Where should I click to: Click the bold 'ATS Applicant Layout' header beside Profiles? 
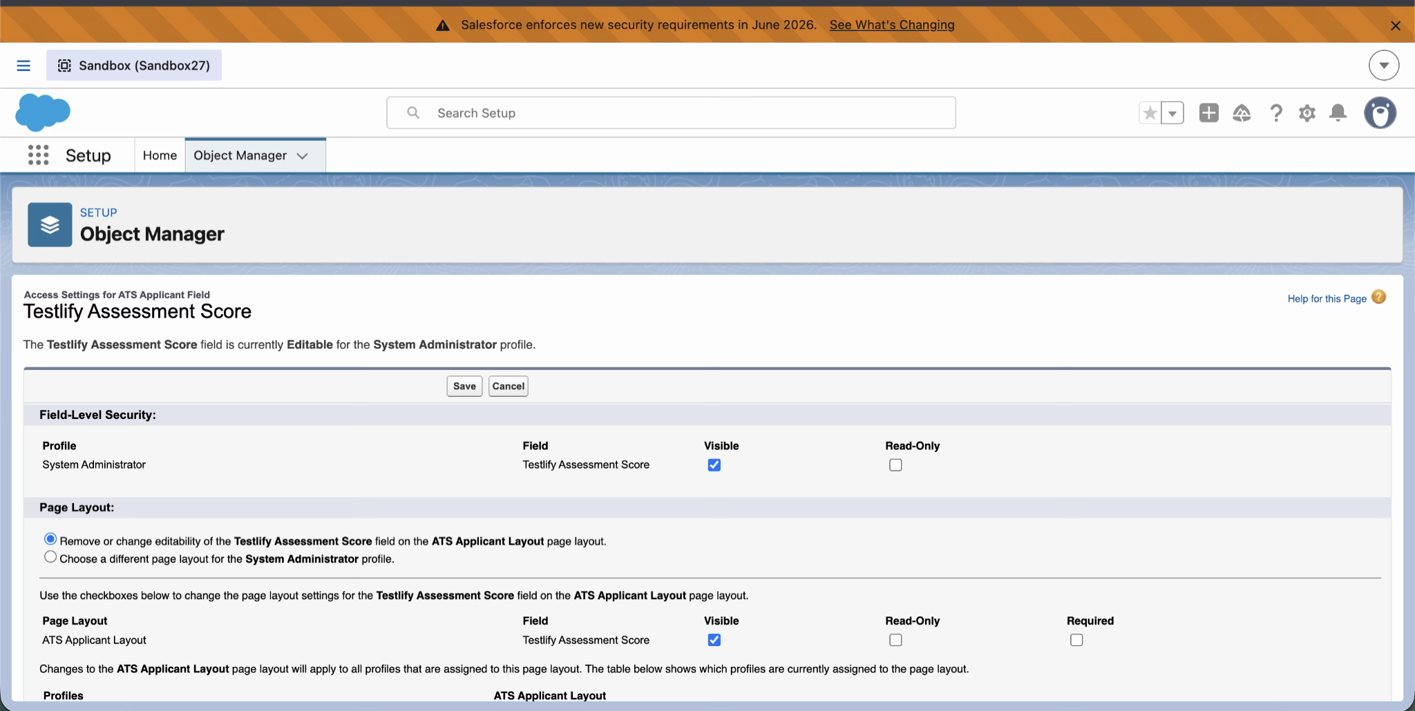point(550,696)
